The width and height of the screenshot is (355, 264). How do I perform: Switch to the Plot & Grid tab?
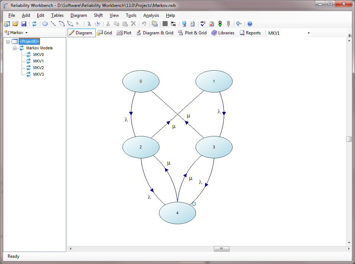coord(192,33)
